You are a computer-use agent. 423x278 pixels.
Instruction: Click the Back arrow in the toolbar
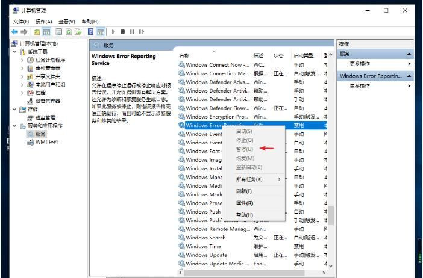pyautogui.click(x=14, y=31)
